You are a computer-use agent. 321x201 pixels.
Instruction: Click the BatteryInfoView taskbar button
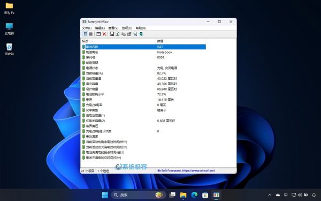tap(216, 195)
